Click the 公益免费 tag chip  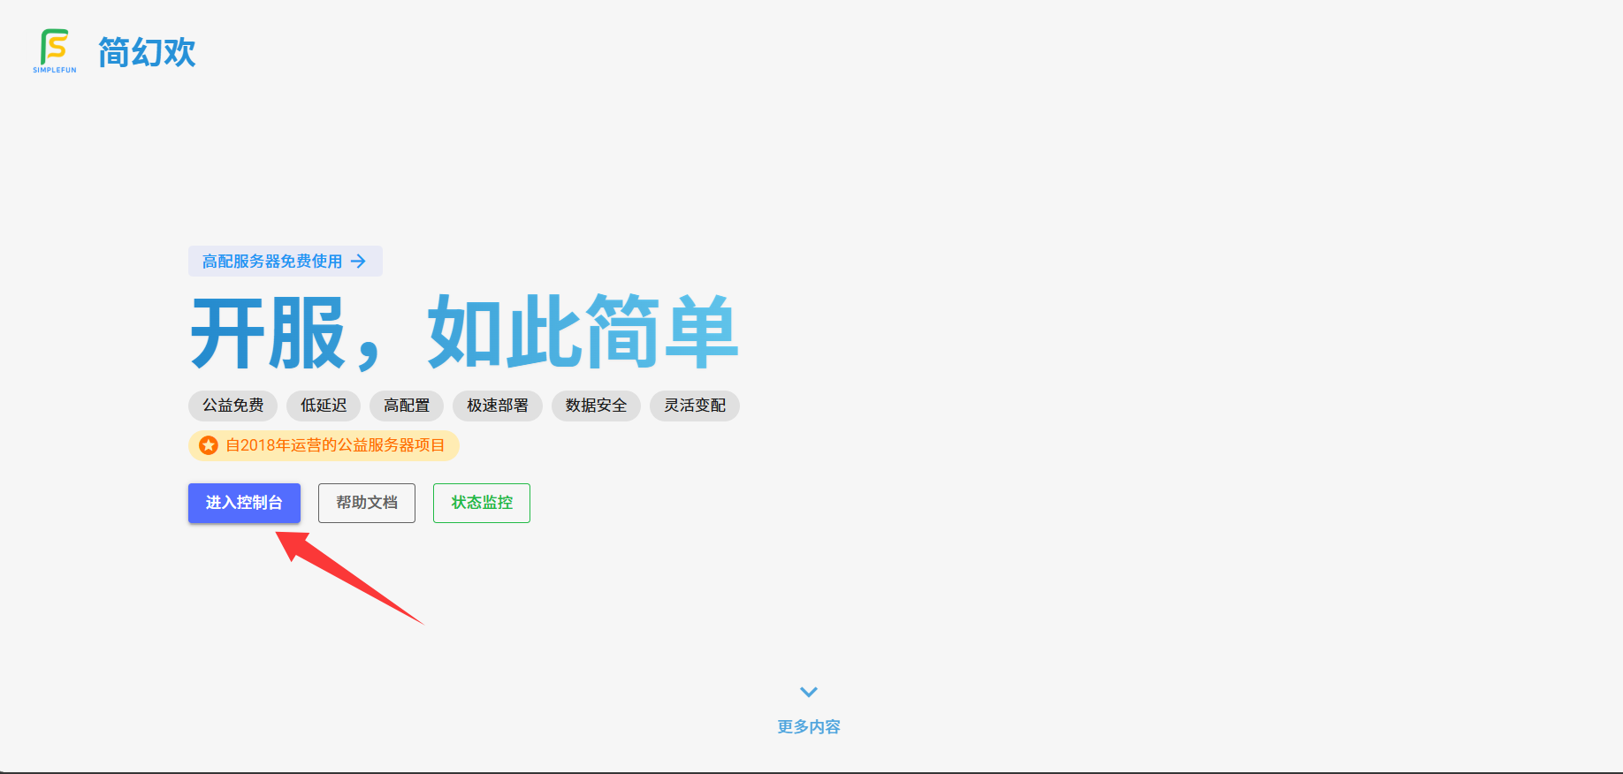232,406
